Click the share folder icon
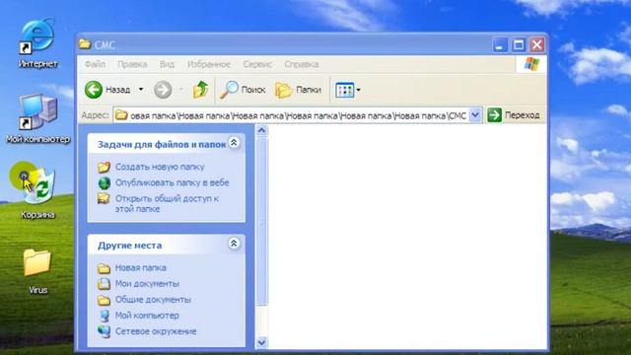 point(104,198)
